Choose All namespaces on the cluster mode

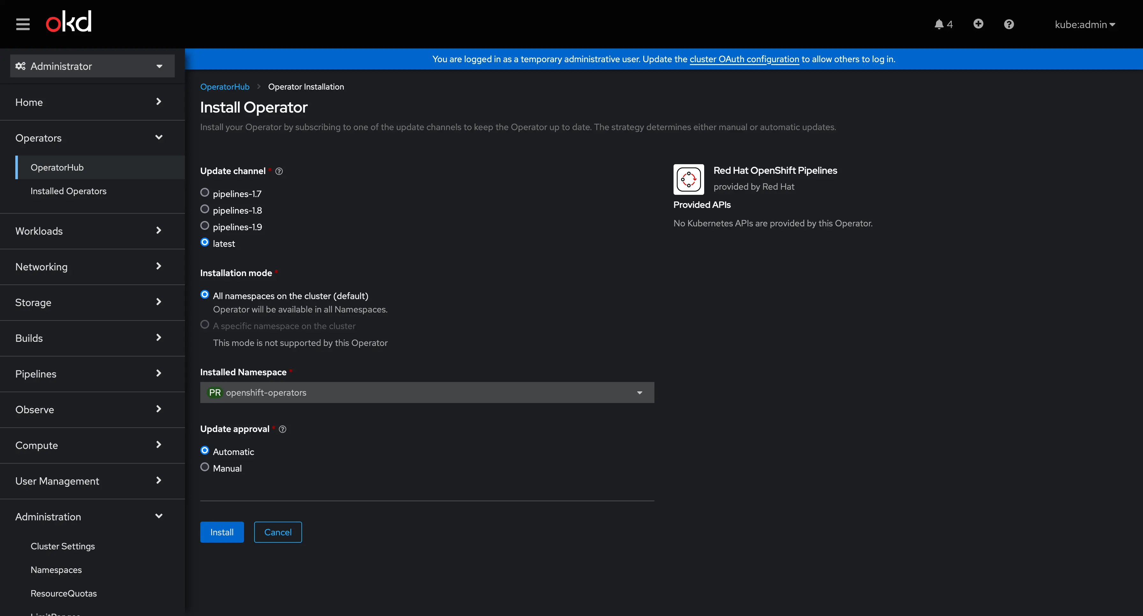tap(204, 295)
